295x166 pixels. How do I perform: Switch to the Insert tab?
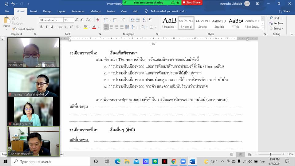tap(33, 11)
